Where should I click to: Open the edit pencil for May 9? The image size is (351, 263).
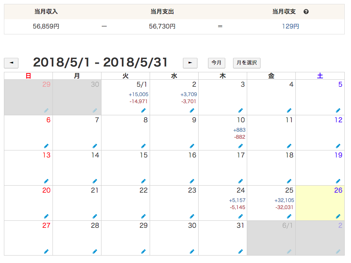(x=192, y=146)
